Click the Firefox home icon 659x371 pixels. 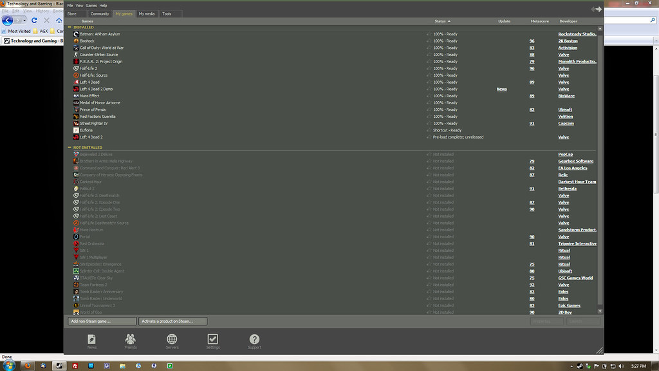[59, 20]
